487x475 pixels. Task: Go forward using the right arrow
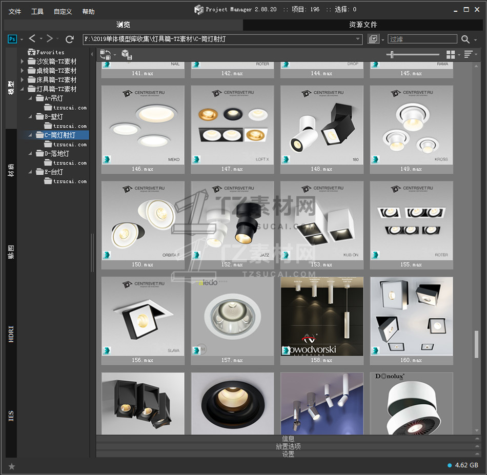tap(50, 39)
